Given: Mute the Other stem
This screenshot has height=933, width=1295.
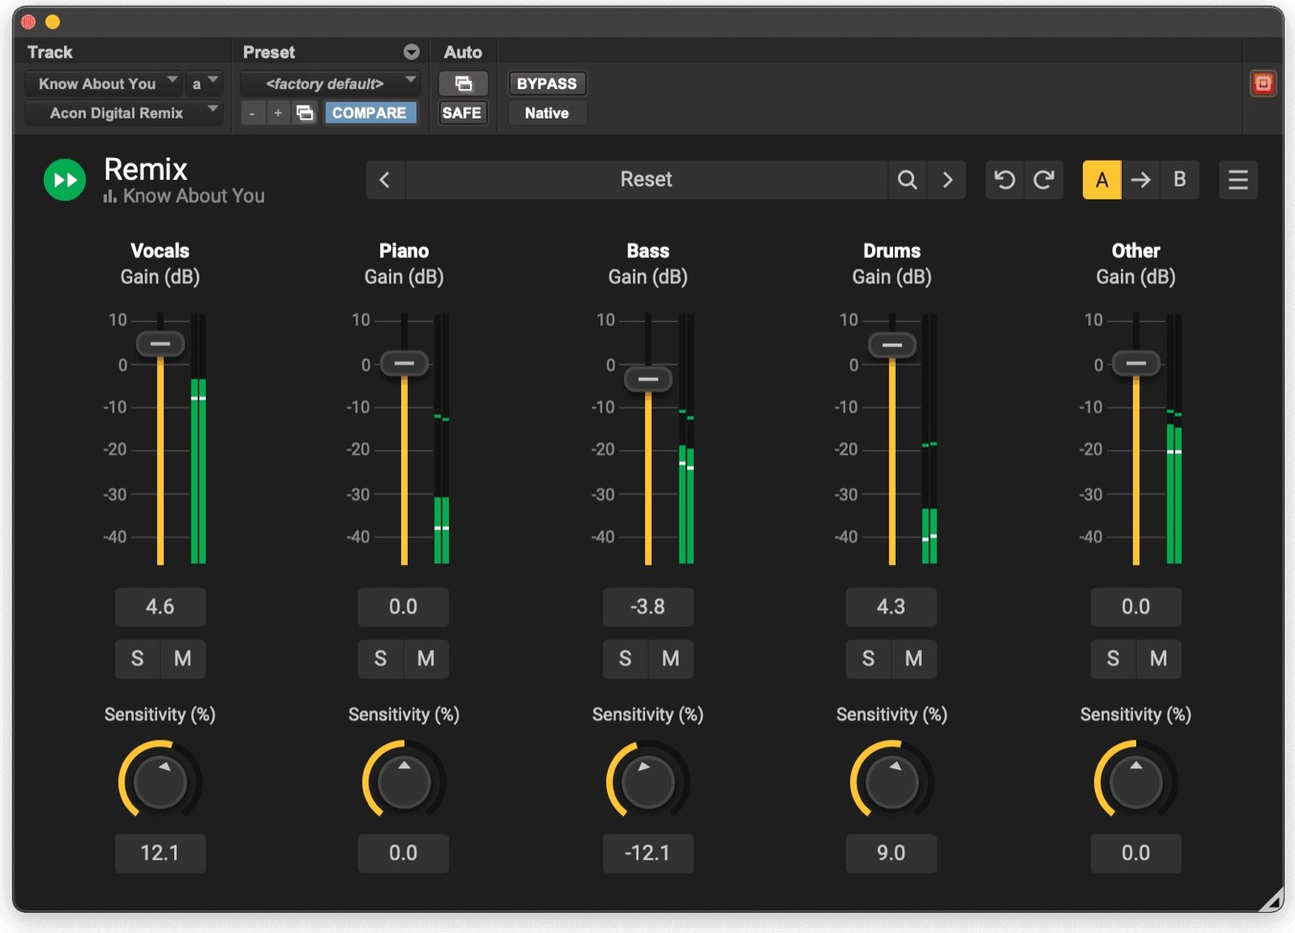Looking at the screenshot, I should (x=1159, y=659).
